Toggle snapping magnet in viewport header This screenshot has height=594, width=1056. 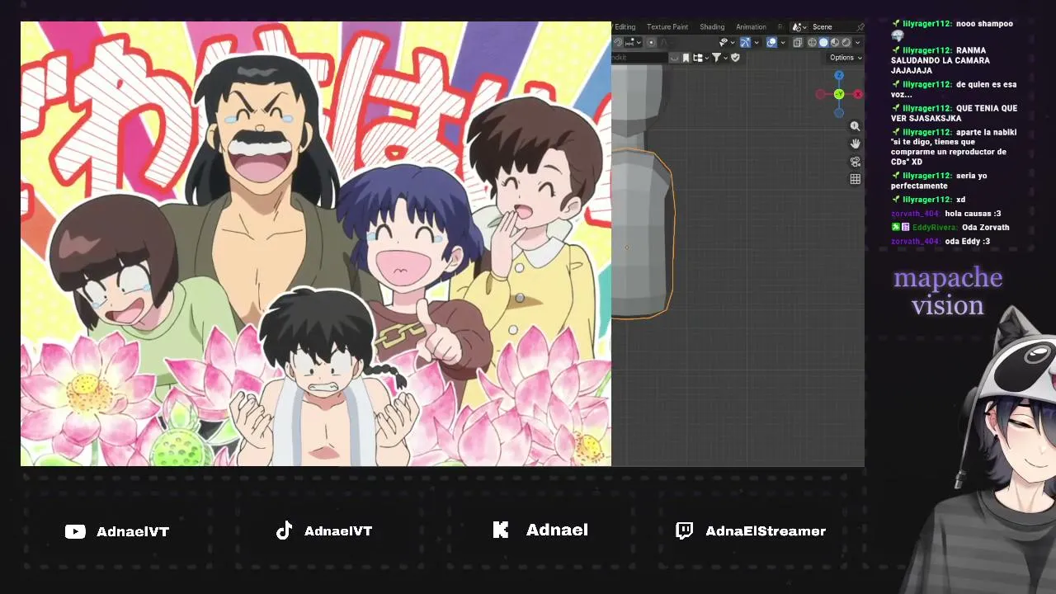(x=616, y=42)
